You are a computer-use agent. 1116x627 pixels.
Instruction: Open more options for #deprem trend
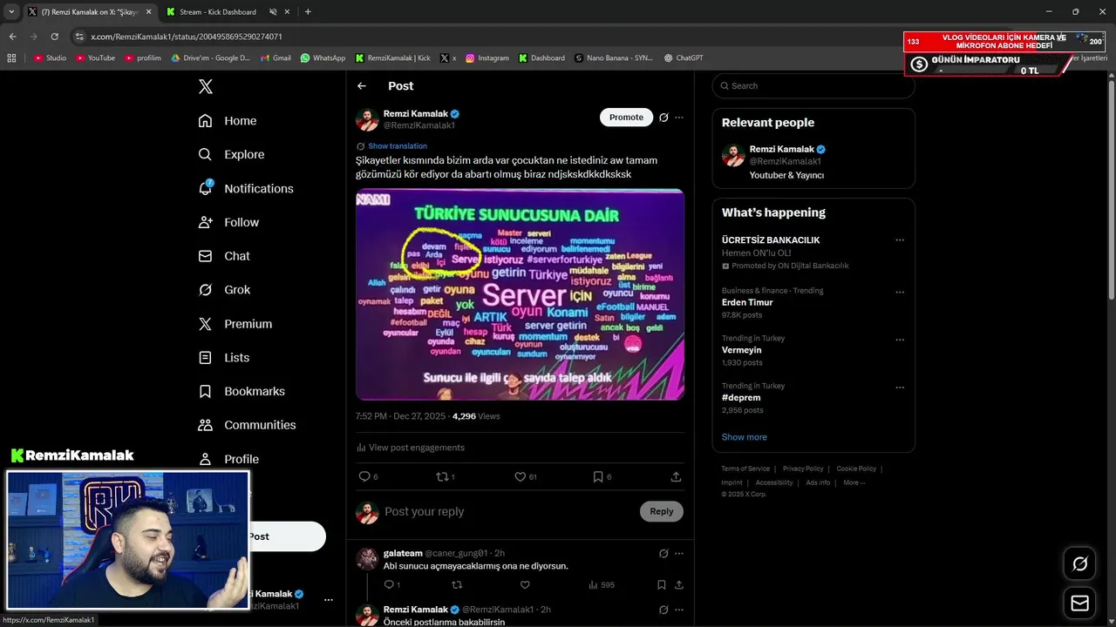click(900, 388)
